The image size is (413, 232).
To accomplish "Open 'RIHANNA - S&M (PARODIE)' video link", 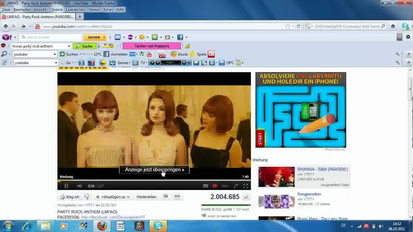I will pos(322,169).
